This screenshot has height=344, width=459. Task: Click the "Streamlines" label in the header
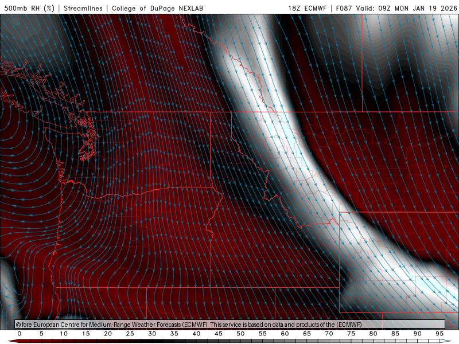click(83, 8)
